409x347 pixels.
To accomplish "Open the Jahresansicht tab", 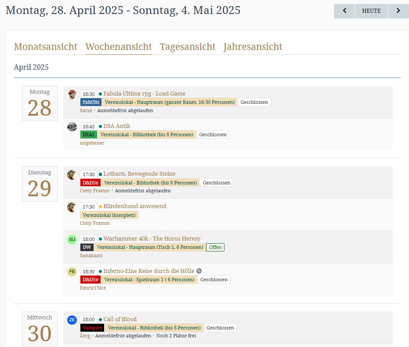I will [x=253, y=47].
